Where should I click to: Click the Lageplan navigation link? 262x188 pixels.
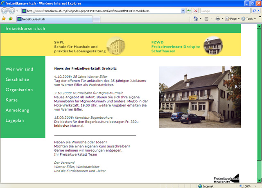pos(16,120)
